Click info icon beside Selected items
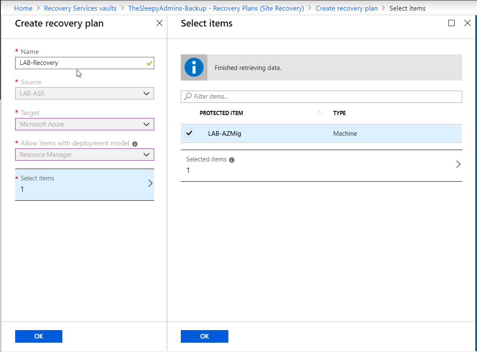This screenshot has height=352, width=477. 232,160
